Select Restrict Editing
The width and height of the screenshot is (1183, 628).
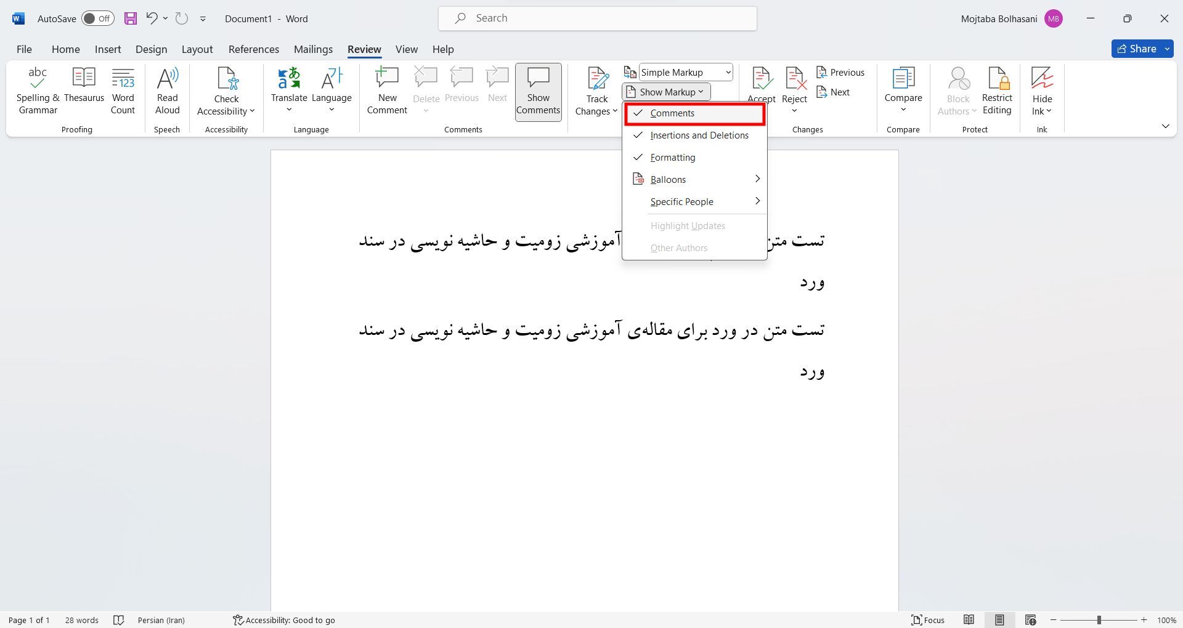point(996,91)
